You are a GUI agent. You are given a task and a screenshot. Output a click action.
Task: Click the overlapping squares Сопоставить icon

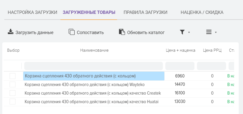pos(72,32)
